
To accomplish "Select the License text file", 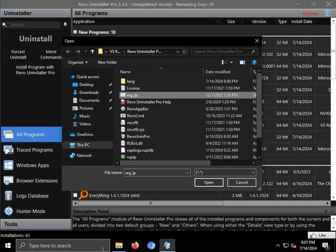I will click(x=133, y=88).
